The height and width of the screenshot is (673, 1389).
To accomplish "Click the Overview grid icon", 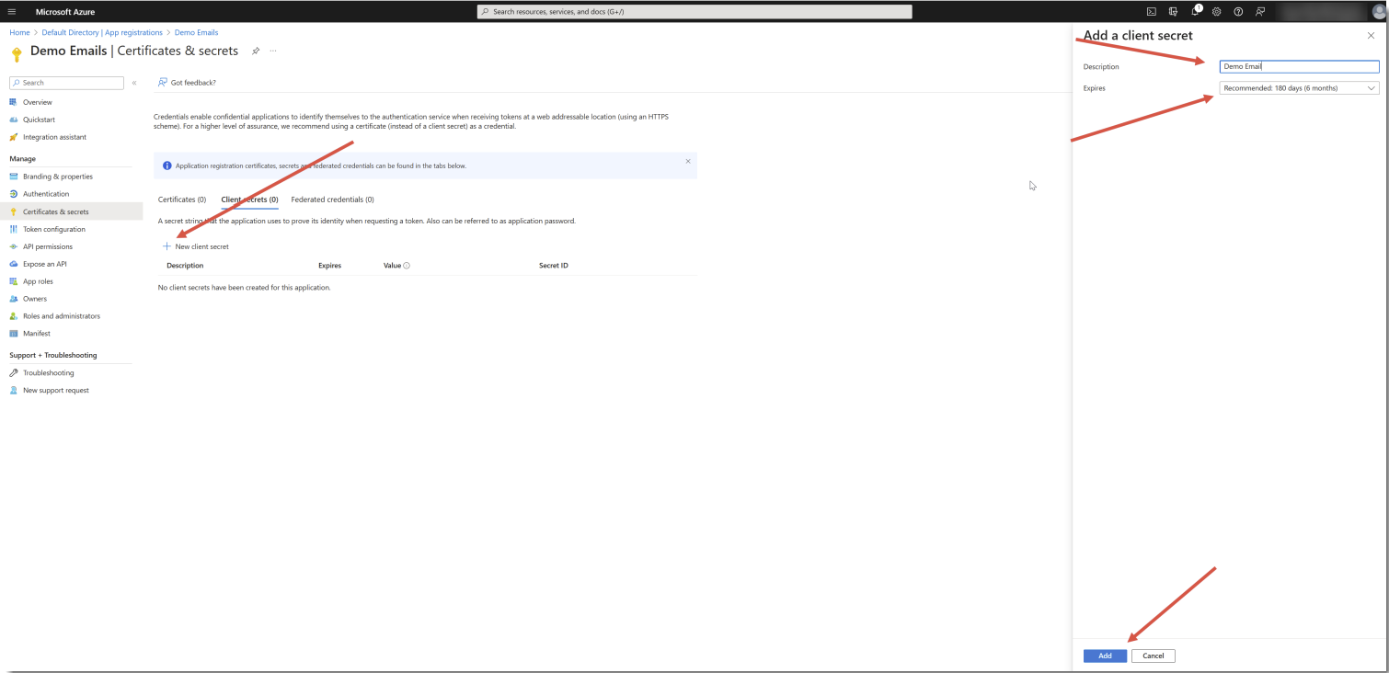I will 14,102.
